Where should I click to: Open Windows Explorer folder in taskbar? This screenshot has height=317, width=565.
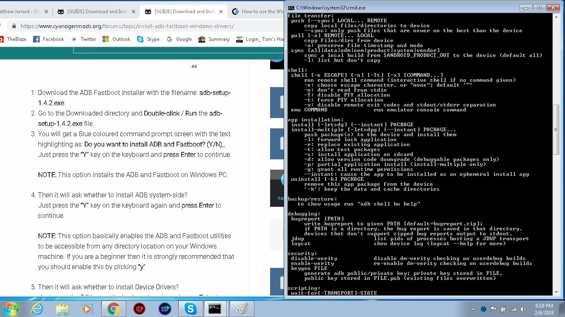pos(62,308)
